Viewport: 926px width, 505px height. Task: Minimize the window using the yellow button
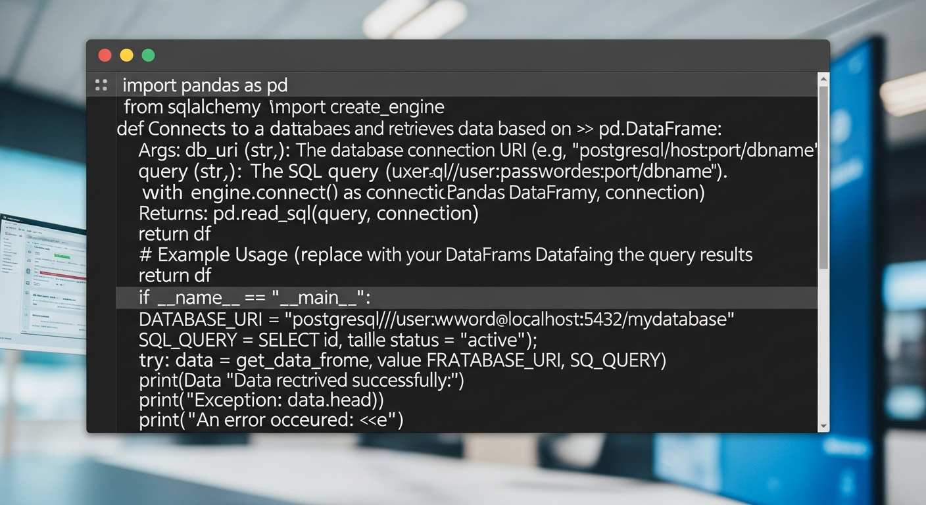(126, 55)
